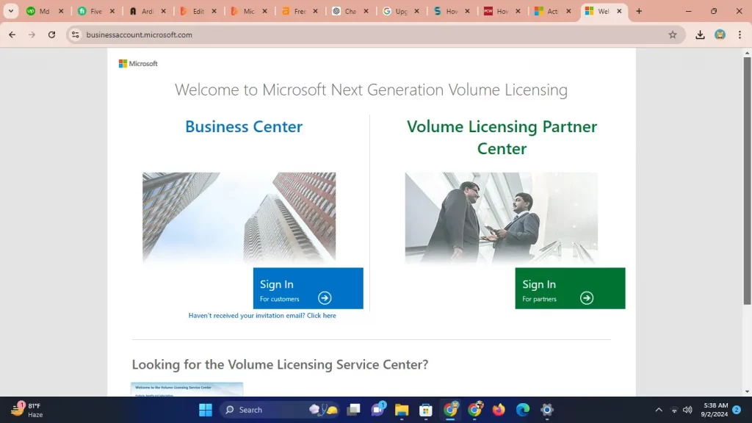Click the skyscrapers Business Center image
The image size is (752, 423).
[239, 217]
